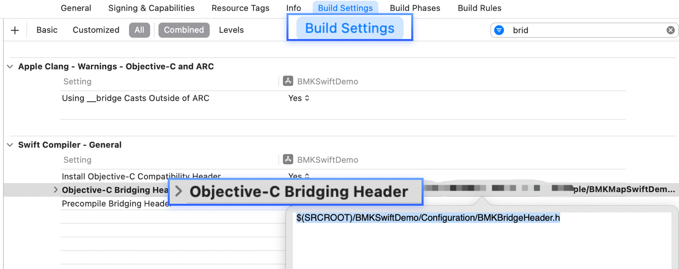Collapse Apple Clang Warnings section

[x=10, y=66]
